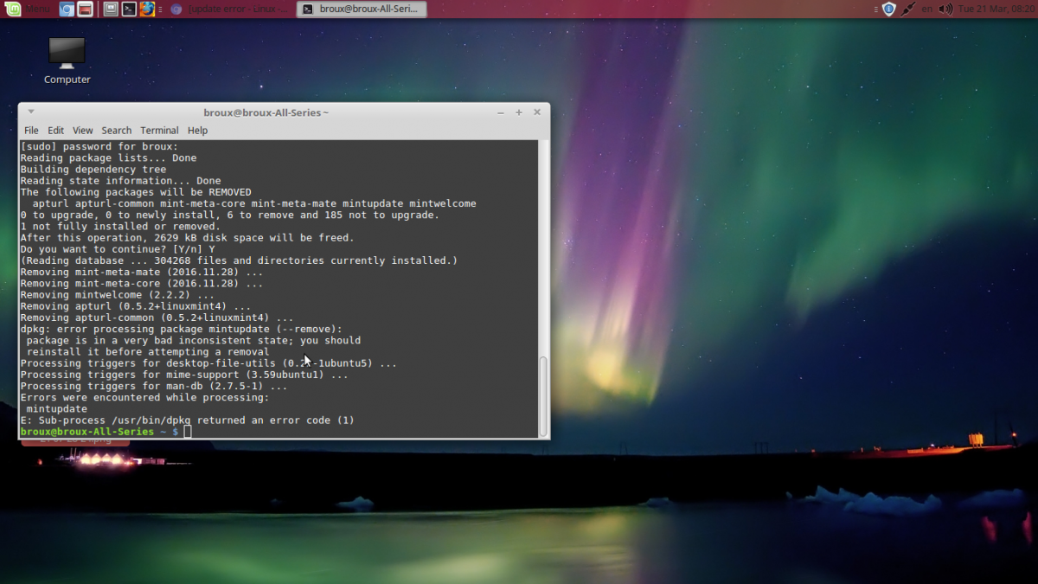Launch Chromium from the panel launcher
1038x584 pixels.
[x=67, y=10]
